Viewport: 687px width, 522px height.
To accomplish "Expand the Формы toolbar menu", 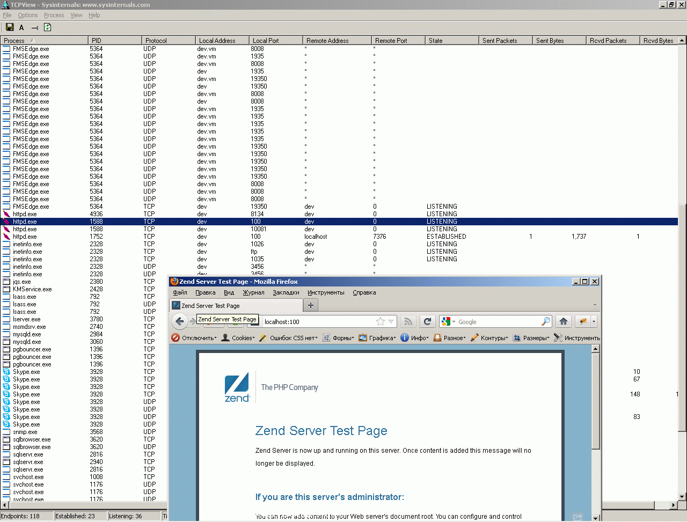I will pyautogui.click(x=338, y=338).
